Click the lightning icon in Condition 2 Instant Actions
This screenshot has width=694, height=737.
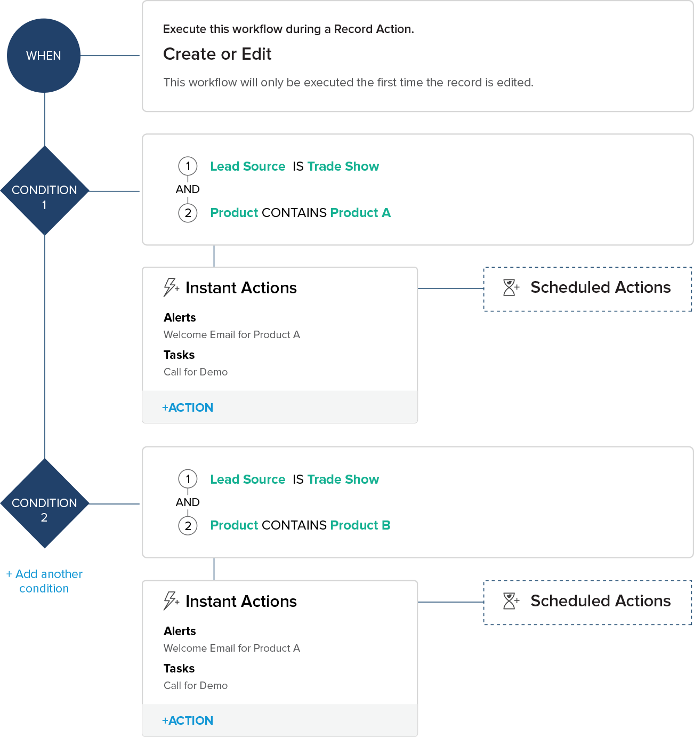[x=171, y=600]
